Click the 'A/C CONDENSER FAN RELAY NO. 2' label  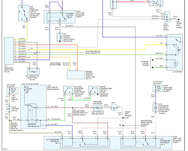pyautogui.click(x=53, y=141)
